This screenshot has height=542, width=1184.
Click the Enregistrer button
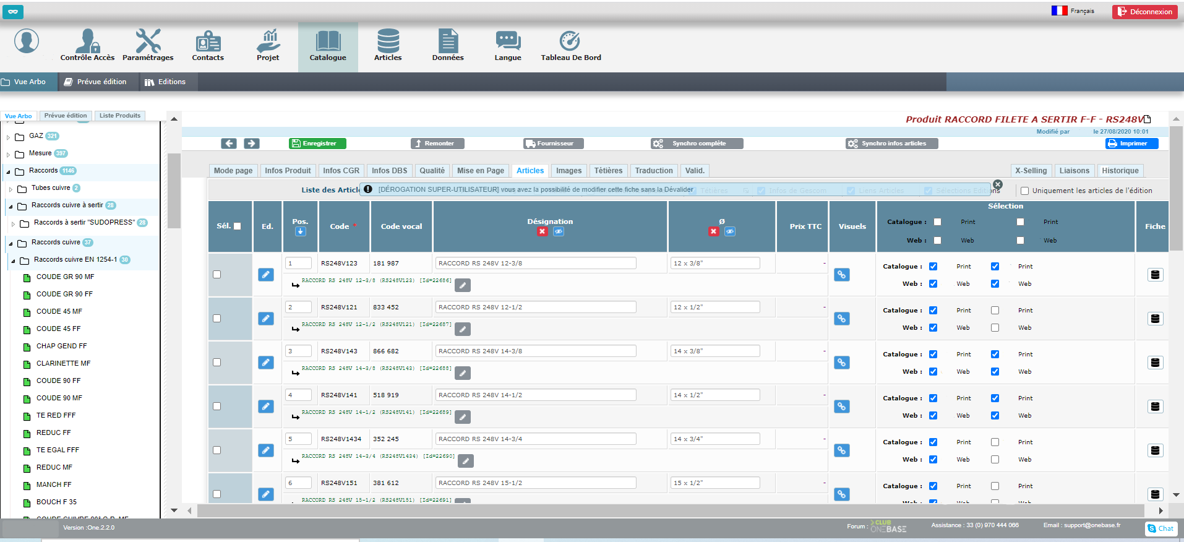coord(317,144)
